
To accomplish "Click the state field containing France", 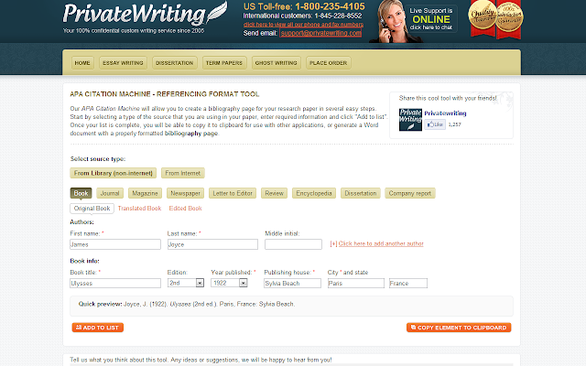I will coord(408,283).
